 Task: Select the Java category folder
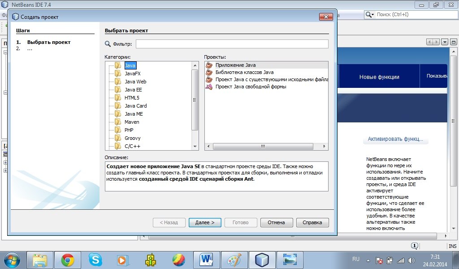point(130,65)
